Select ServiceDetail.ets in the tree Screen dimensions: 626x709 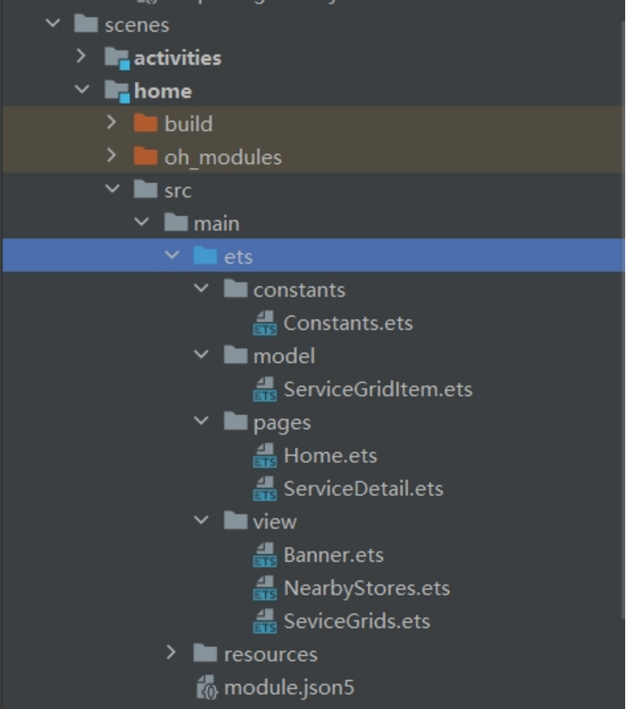click(x=363, y=489)
